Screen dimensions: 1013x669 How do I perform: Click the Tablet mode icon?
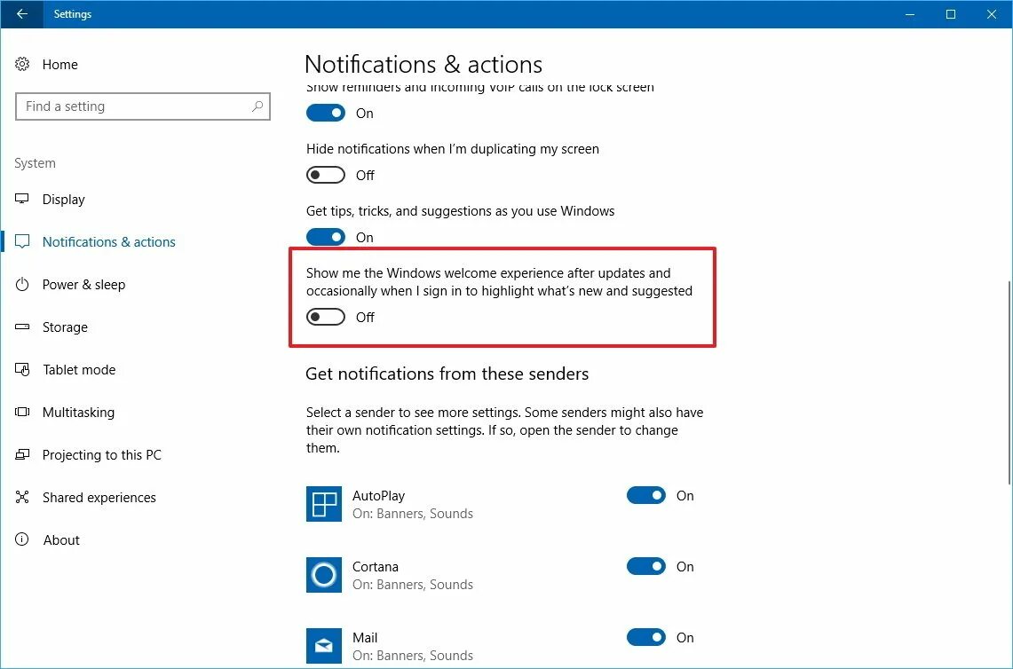[23, 370]
